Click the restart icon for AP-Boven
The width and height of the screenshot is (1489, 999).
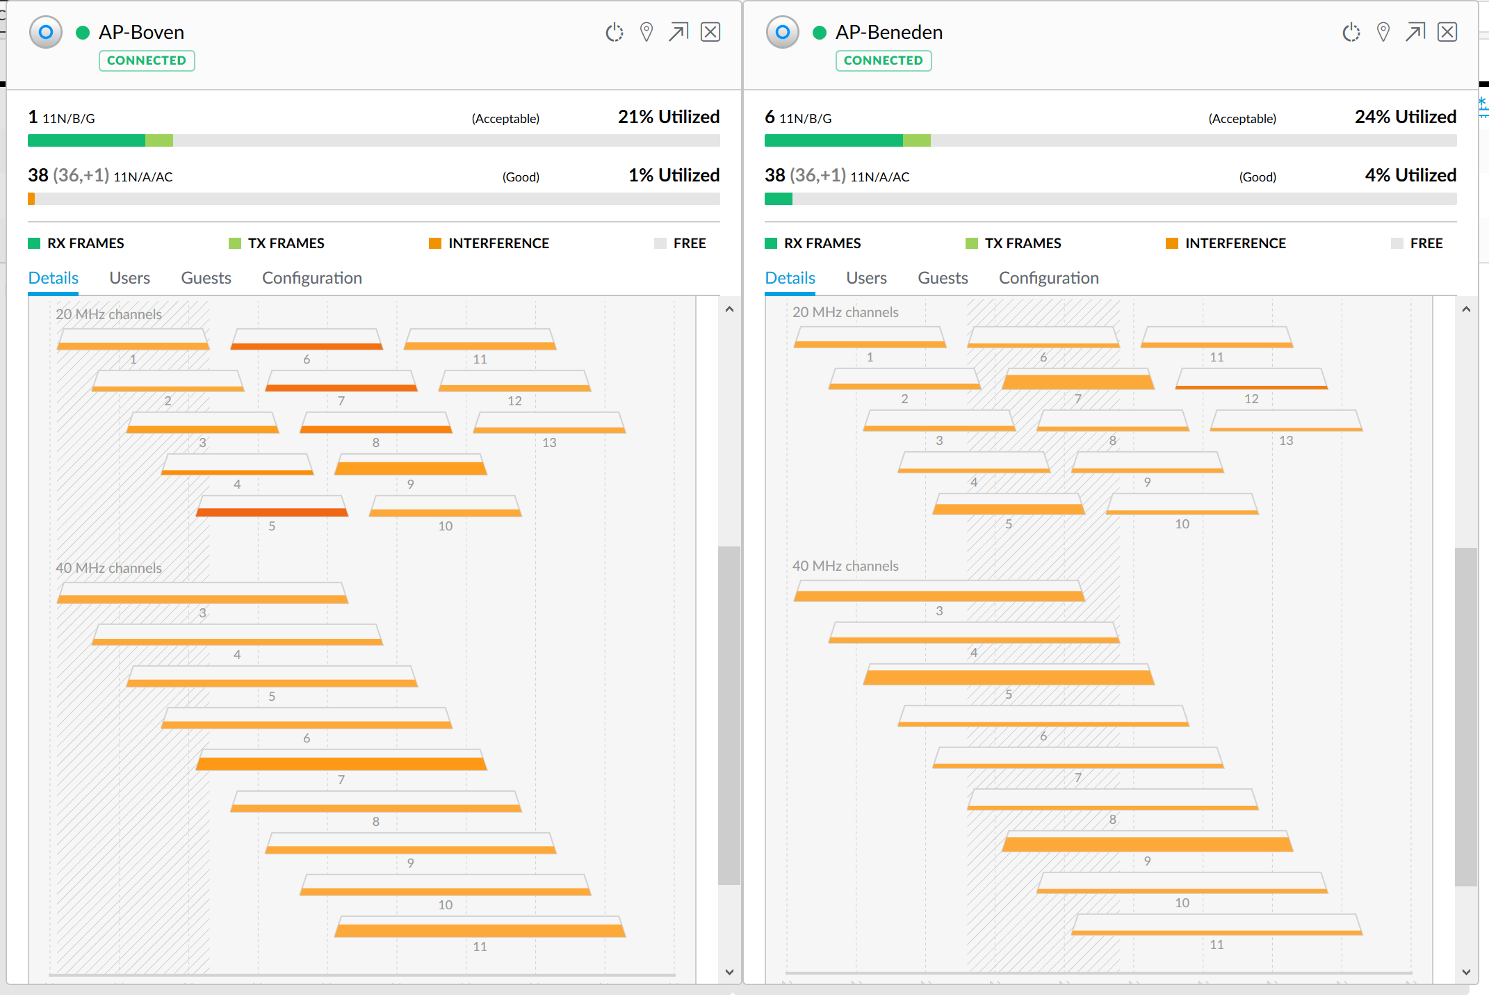point(614,33)
